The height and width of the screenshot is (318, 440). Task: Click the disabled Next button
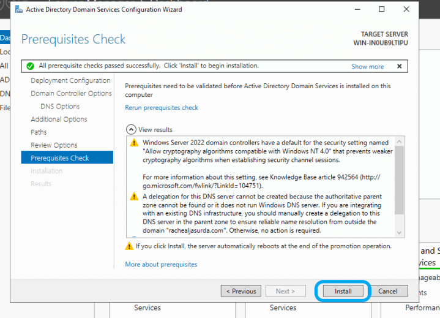pyautogui.click(x=285, y=291)
